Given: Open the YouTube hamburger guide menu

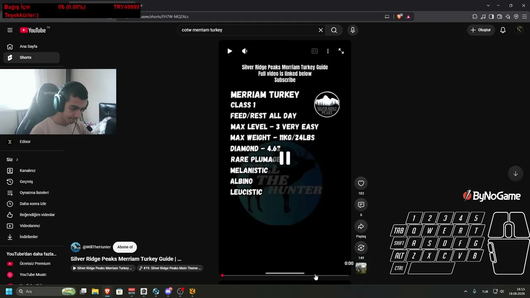Looking at the screenshot, I should coord(10,30).
